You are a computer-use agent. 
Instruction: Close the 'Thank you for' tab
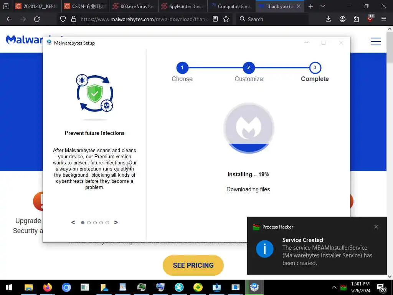[x=299, y=6]
